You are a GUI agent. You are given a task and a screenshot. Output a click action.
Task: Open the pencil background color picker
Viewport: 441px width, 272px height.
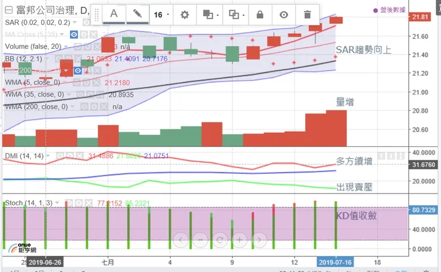138,14
